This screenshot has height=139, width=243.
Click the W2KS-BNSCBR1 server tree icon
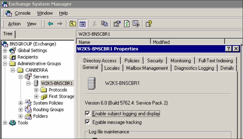click(x=36, y=83)
